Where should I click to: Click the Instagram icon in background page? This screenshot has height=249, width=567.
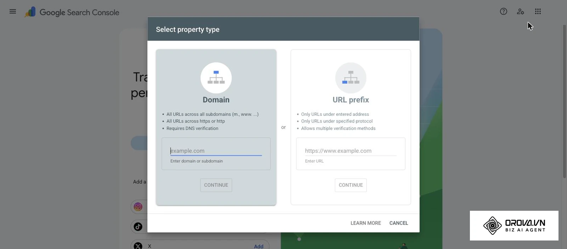tap(138, 207)
